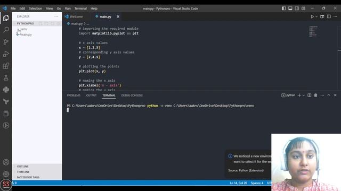Viewport: 341px width, 191px height.
Task: Maximize the panel with the up chevron
Action: point(329,95)
